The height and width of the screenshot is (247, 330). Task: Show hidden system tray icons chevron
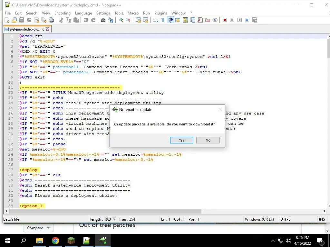coord(273,241)
